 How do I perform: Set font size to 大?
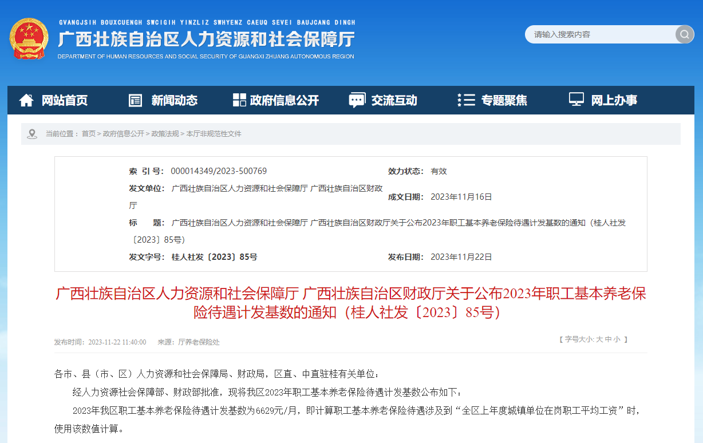tap(599, 339)
